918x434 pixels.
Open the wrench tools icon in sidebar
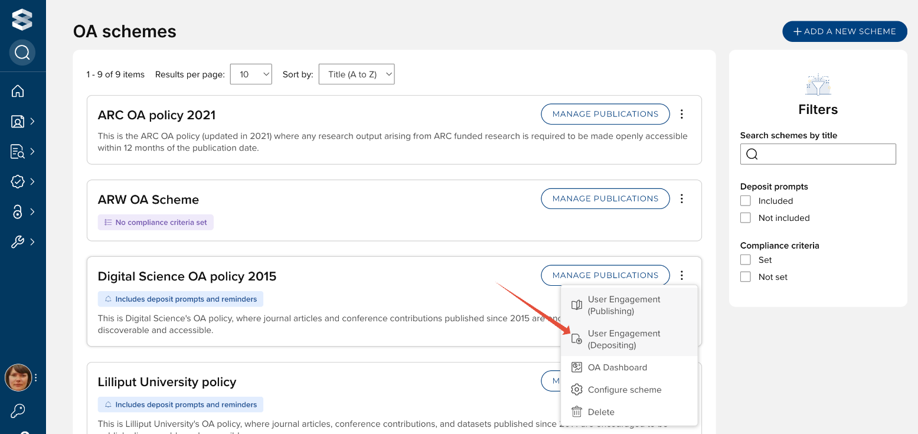[18, 242]
